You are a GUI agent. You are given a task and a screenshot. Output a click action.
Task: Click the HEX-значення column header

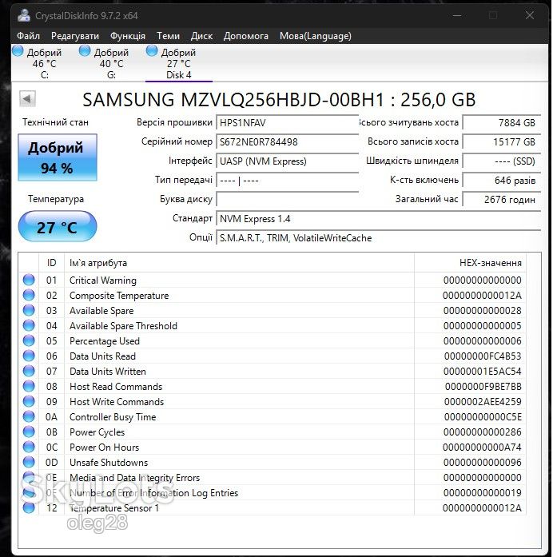coord(470,263)
